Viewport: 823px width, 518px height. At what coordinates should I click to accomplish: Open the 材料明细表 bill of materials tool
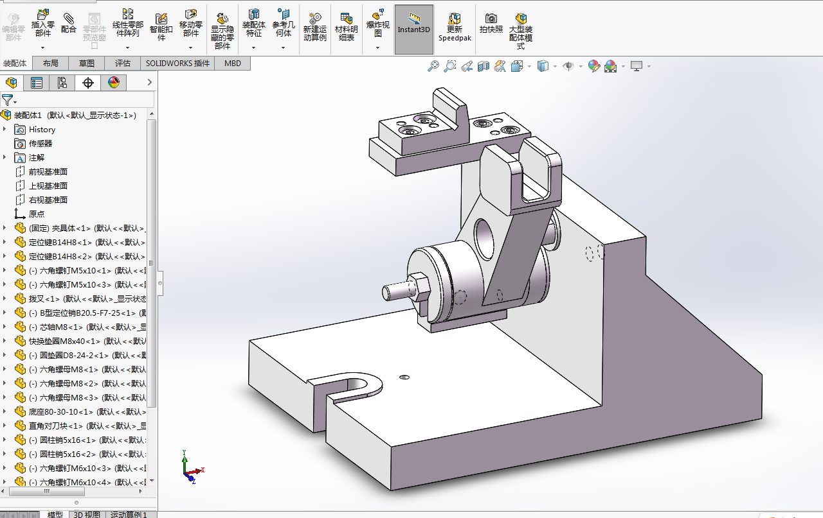(347, 27)
